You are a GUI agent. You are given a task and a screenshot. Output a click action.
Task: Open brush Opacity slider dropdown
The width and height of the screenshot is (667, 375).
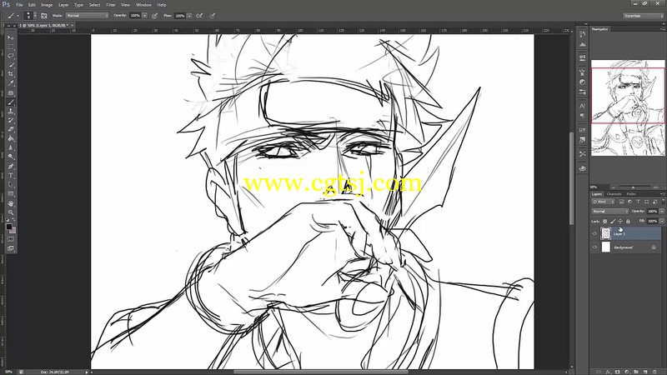pyautogui.click(x=144, y=16)
